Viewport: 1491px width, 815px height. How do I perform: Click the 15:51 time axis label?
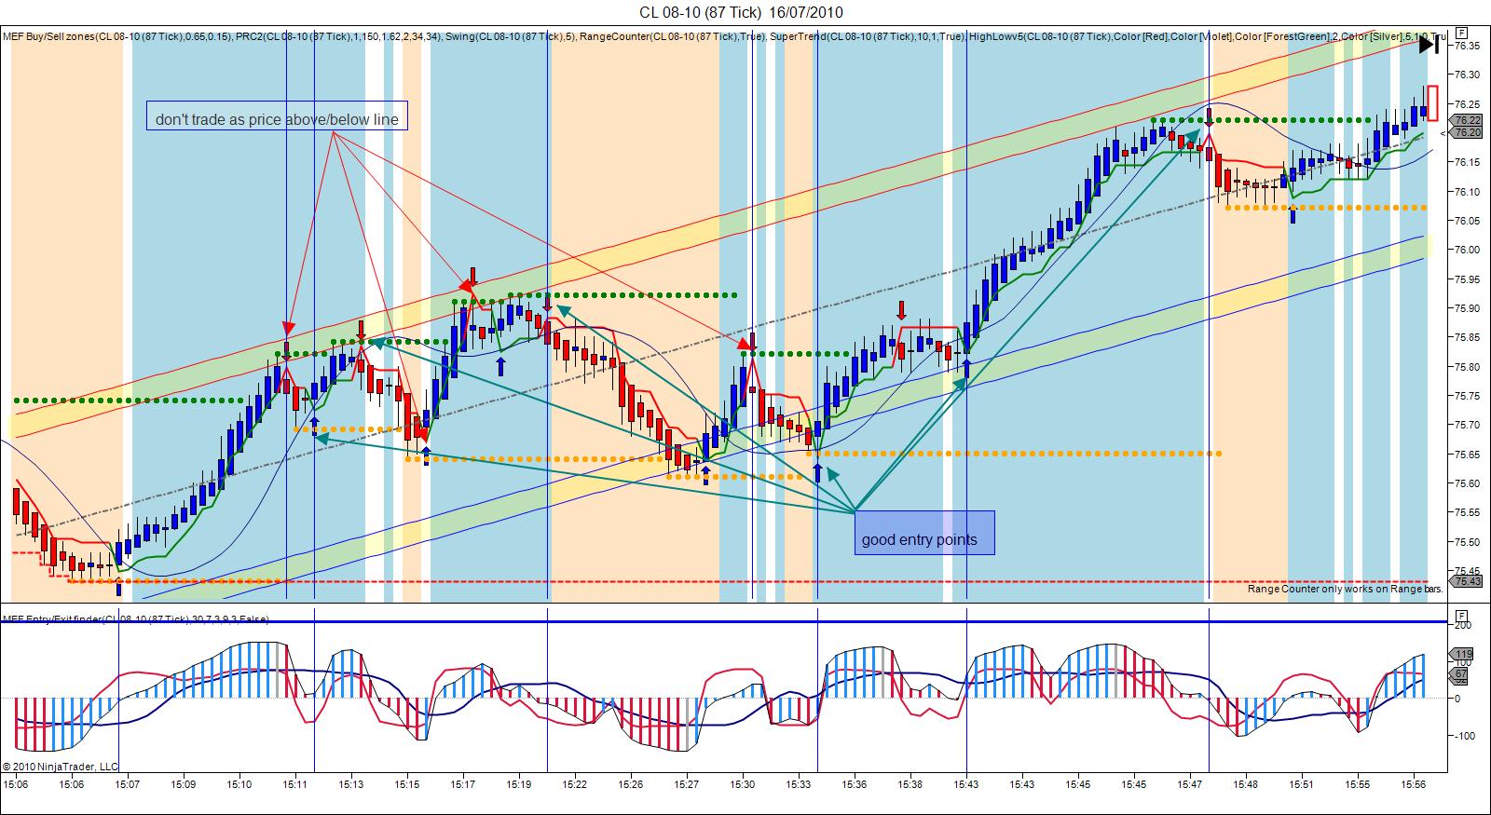coord(1301,784)
